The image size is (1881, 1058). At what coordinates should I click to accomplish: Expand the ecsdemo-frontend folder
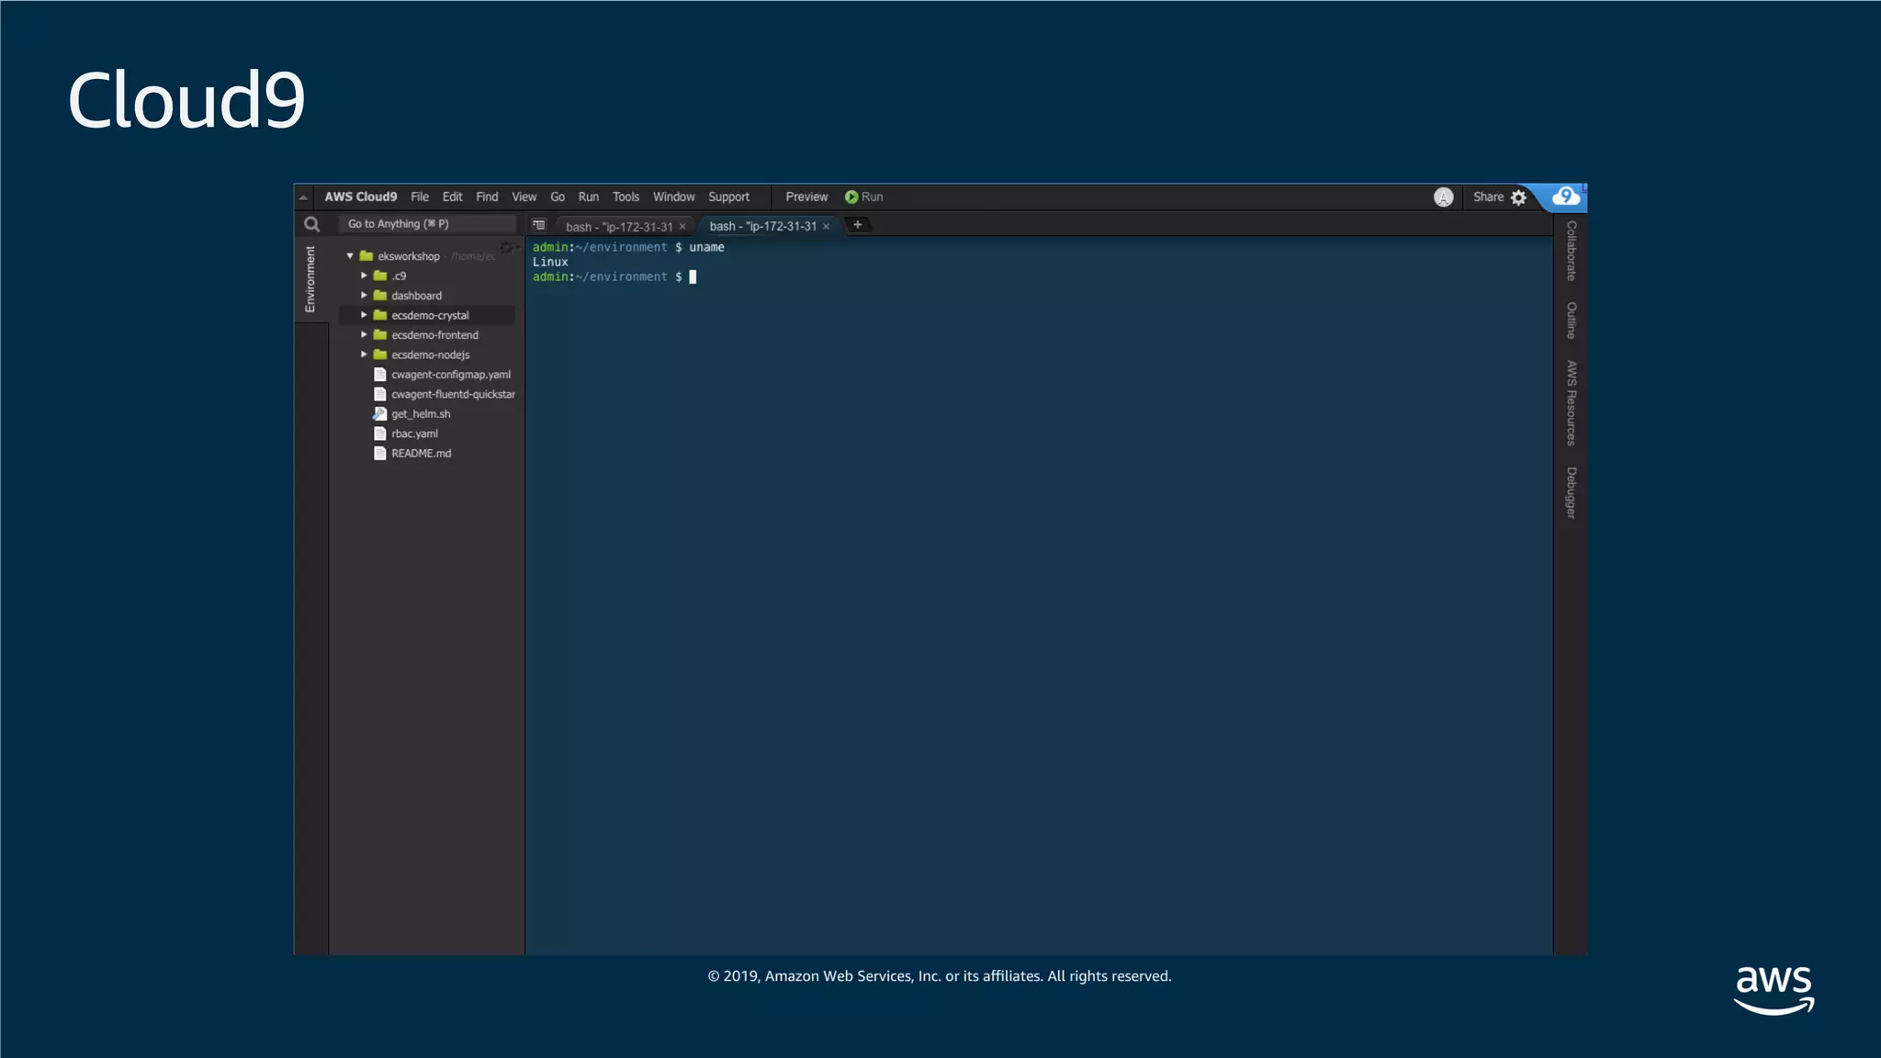pos(364,335)
